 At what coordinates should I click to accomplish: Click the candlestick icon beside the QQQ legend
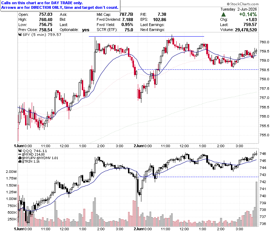(x=20, y=151)
